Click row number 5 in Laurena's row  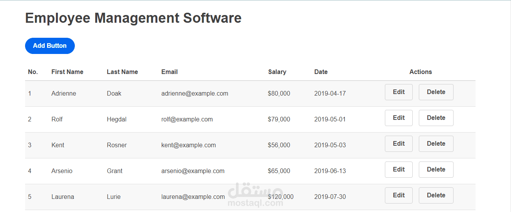pos(30,197)
